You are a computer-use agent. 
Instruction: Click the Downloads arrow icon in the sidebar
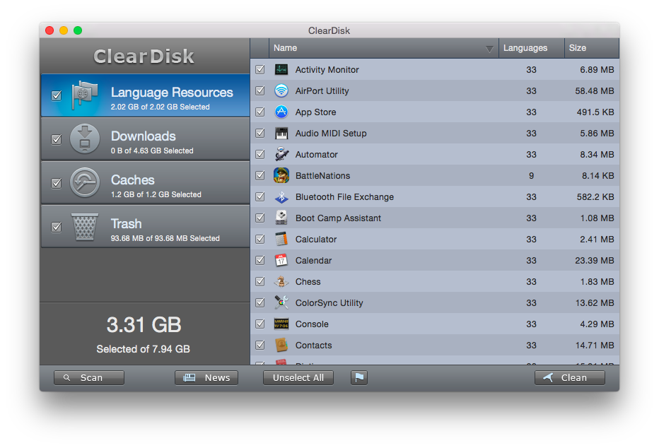point(85,138)
